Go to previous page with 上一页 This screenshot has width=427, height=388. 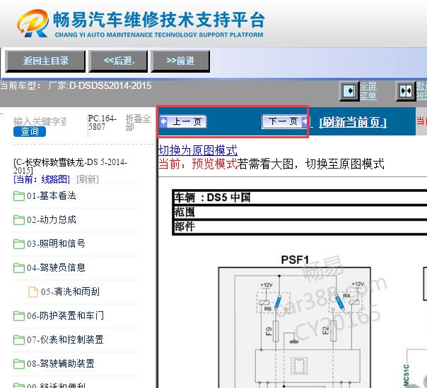point(183,122)
